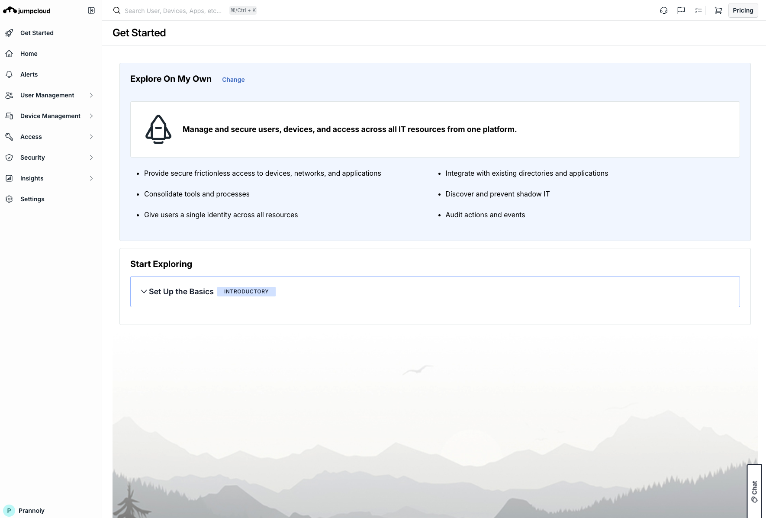Click the Change link next to Explore
766x518 pixels.
coord(233,80)
